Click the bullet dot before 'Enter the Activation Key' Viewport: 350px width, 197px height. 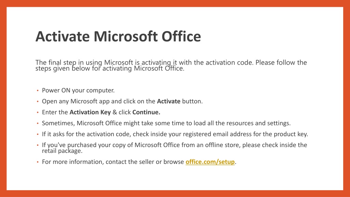[38, 112]
